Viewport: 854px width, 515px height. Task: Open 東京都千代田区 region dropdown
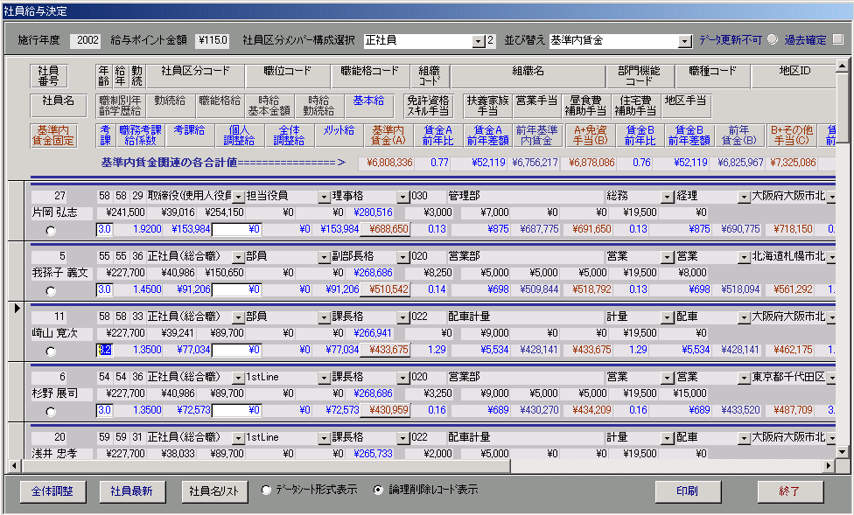(x=831, y=378)
